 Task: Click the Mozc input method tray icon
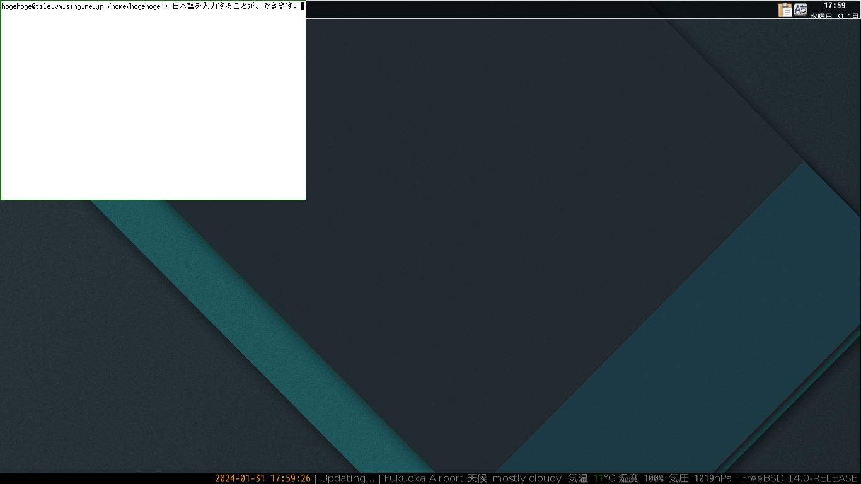click(800, 9)
